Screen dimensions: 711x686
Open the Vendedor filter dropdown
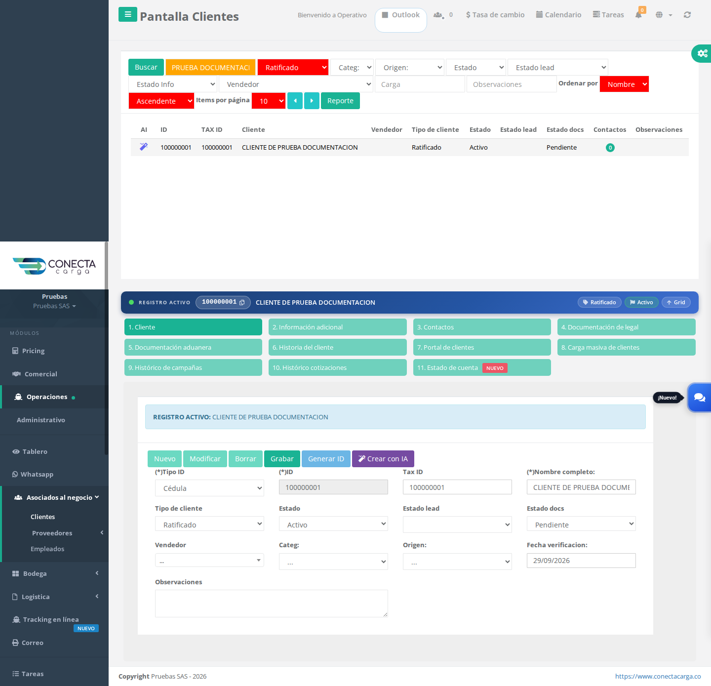296,84
